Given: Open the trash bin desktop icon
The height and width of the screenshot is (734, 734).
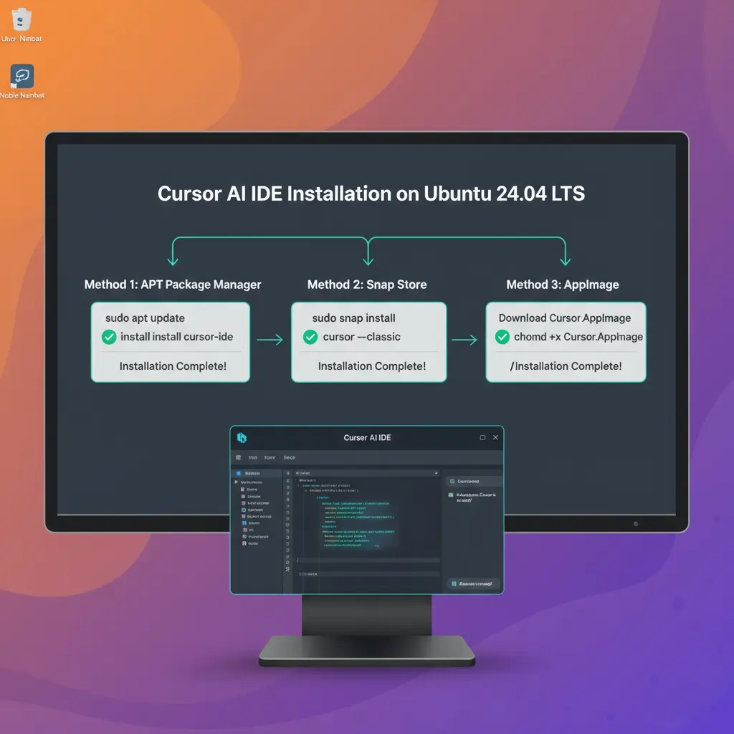Looking at the screenshot, I should tap(22, 19).
